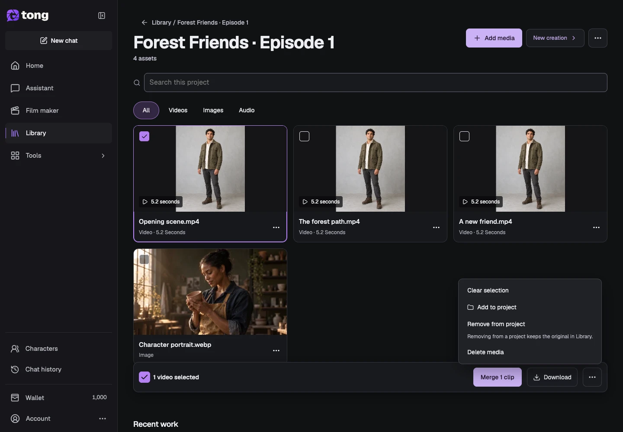Viewport: 623px width, 432px height.
Task: Open options for Character portrait.webp
Action: [x=276, y=351]
